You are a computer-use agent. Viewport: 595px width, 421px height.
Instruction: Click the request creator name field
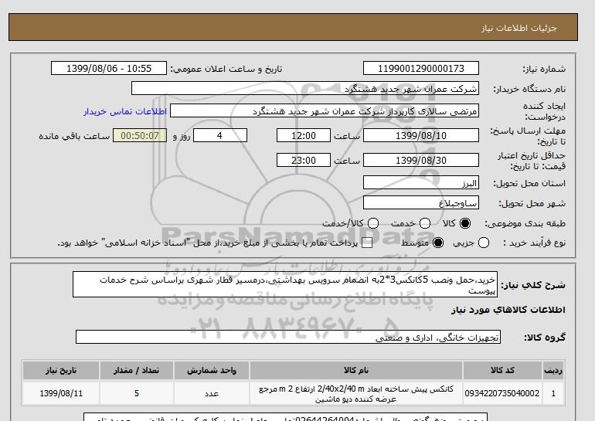click(325, 111)
